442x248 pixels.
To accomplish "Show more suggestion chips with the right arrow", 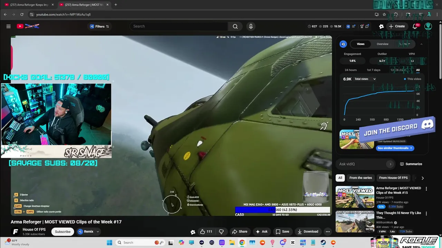I will tap(422, 178).
